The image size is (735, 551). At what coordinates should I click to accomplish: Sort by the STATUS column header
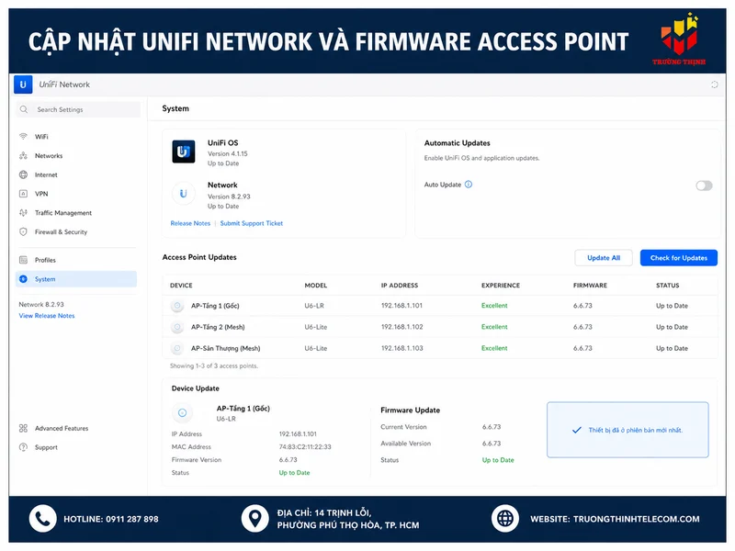coord(668,286)
